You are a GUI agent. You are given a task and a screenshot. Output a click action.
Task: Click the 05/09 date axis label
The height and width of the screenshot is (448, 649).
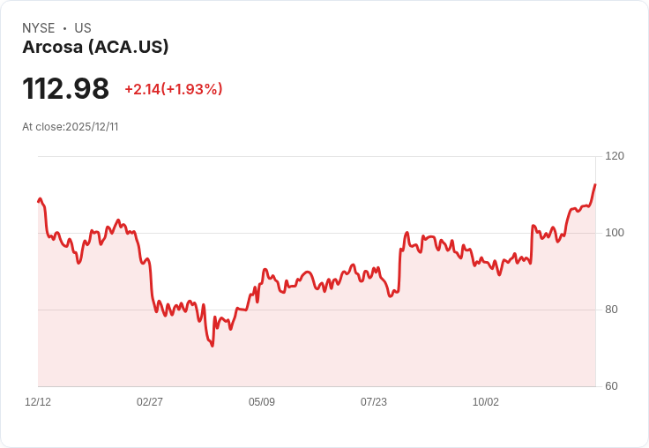(x=262, y=401)
